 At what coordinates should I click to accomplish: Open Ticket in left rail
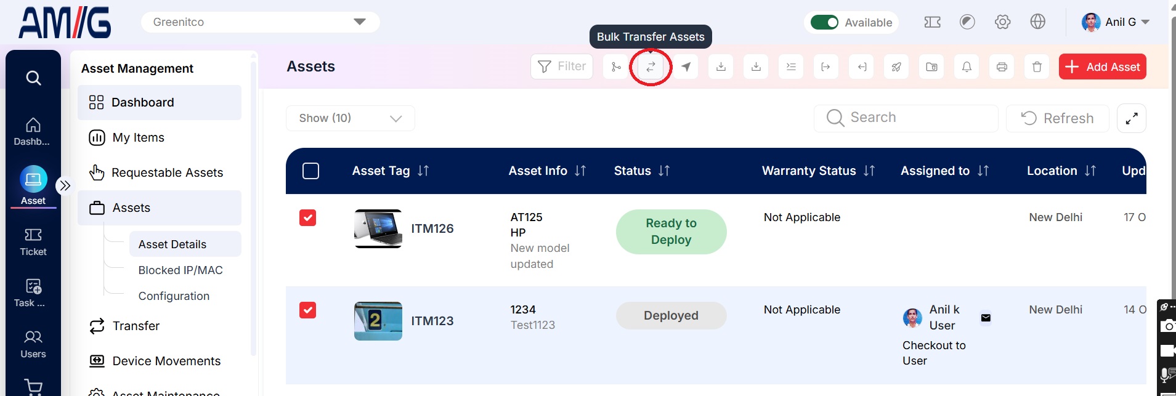click(x=33, y=242)
